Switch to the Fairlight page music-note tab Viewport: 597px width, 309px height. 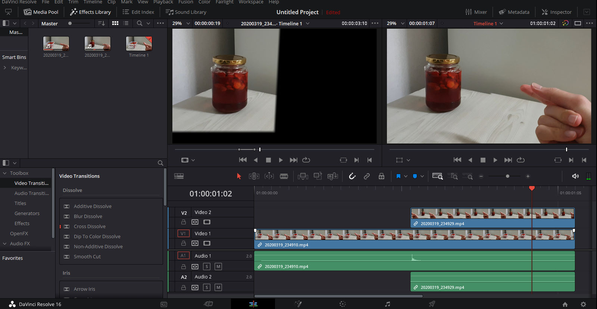tap(387, 304)
